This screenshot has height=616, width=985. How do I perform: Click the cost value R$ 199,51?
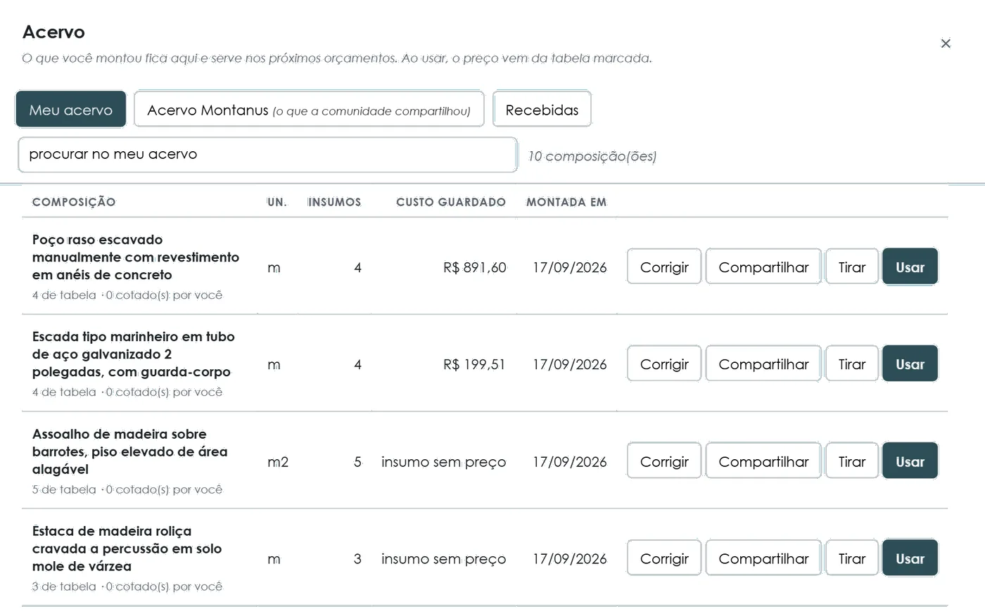click(x=475, y=364)
